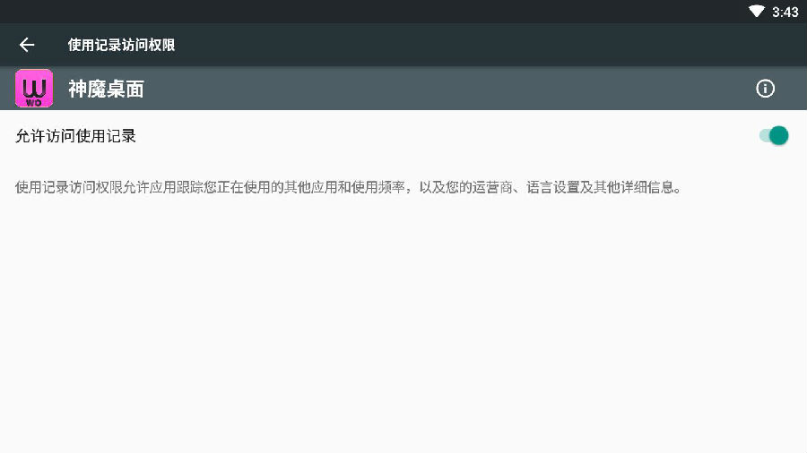Tap the 允许访问使用记录 label text
This screenshot has height=453, width=807.
pyautogui.click(x=75, y=136)
